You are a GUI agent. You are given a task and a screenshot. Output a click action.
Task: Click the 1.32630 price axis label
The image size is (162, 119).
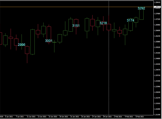coord(157,92)
